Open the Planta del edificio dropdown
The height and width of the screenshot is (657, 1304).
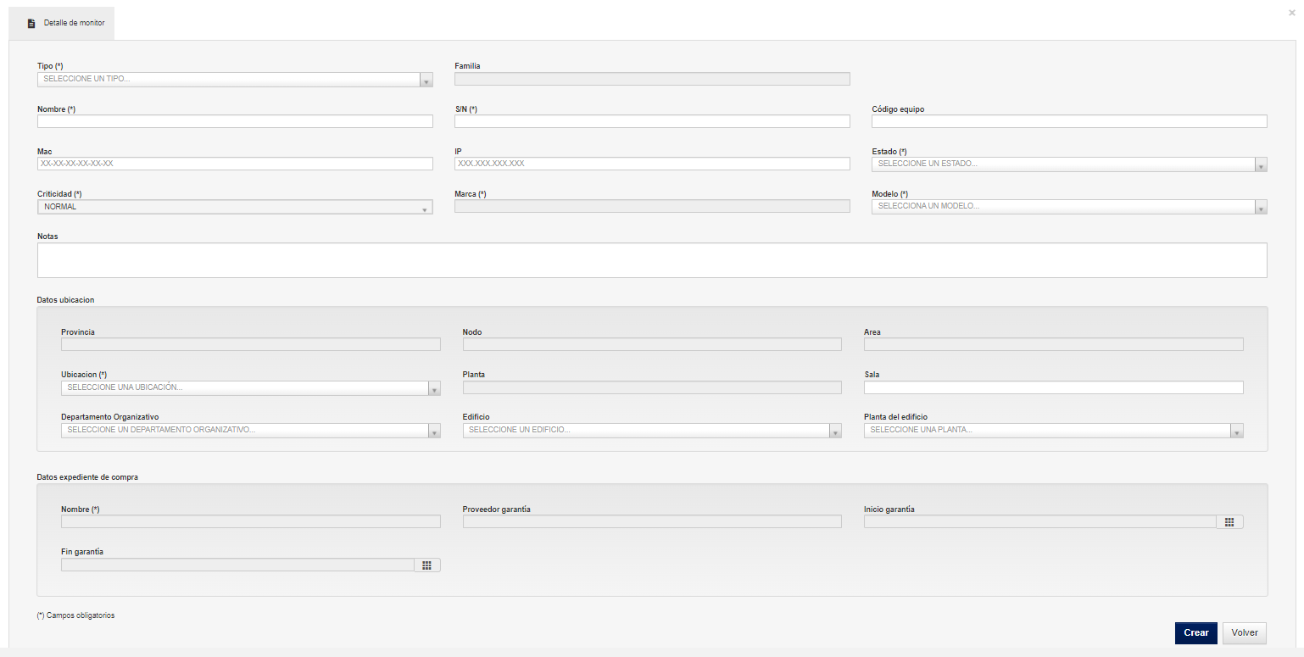(x=1054, y=431)
